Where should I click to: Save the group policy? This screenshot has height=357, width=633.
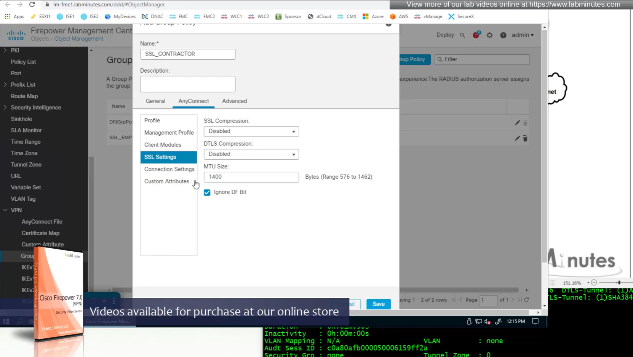coord(378,304)
